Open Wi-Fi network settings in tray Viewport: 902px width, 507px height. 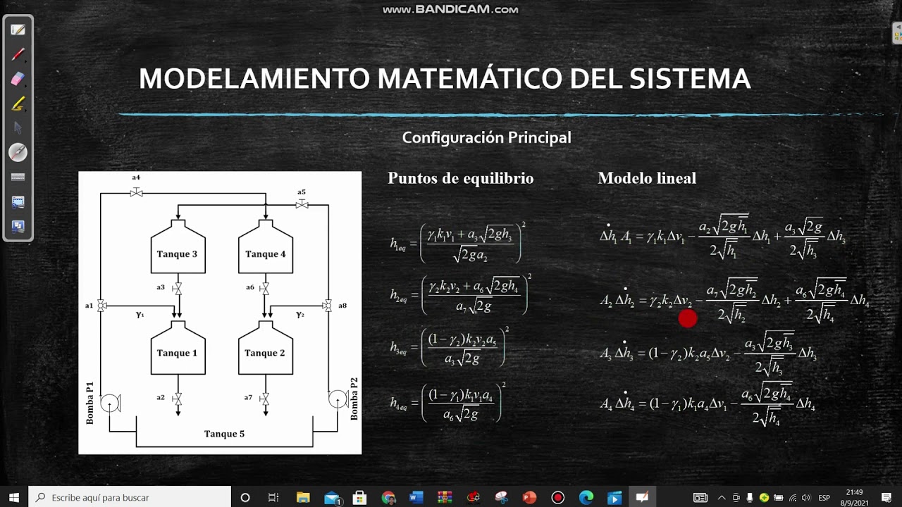(x=792, y=498)
